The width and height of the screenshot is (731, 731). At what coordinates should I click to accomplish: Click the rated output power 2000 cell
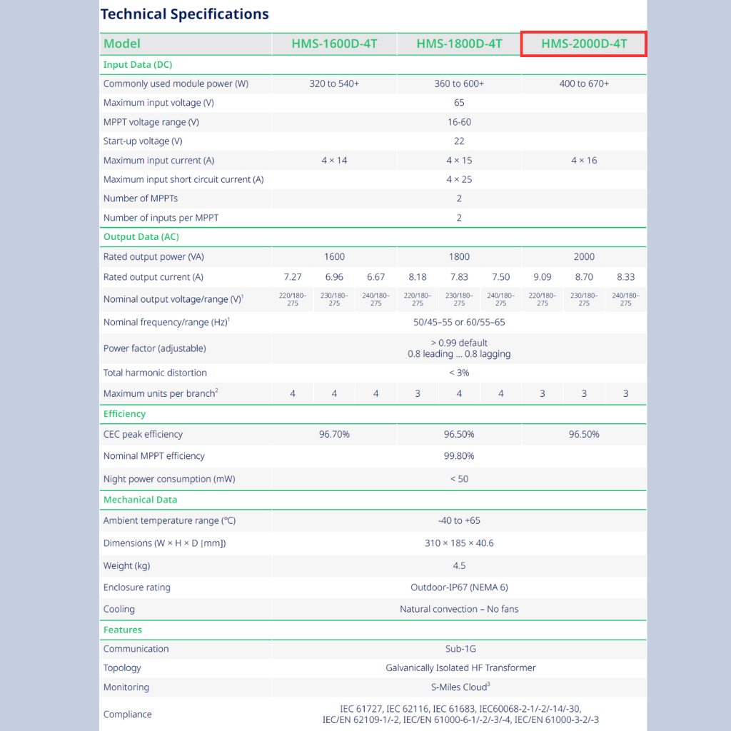(584, 257)
